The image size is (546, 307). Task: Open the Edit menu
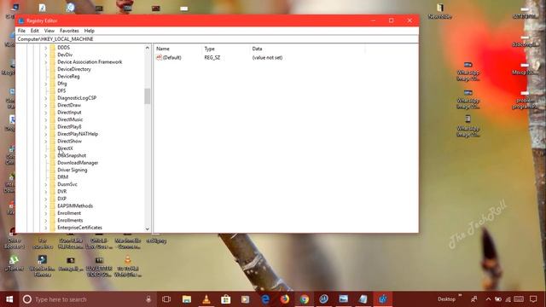pos(34,31)
